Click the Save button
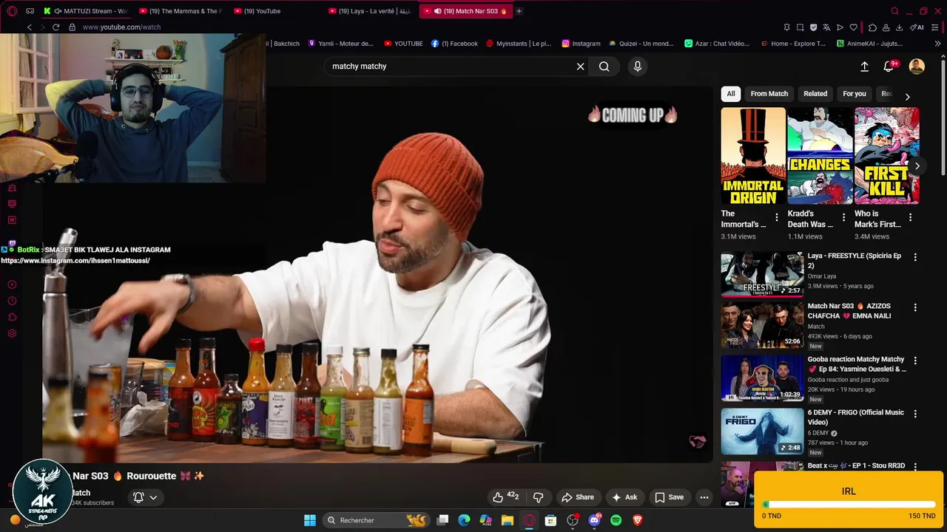 (x=670, y=497)
